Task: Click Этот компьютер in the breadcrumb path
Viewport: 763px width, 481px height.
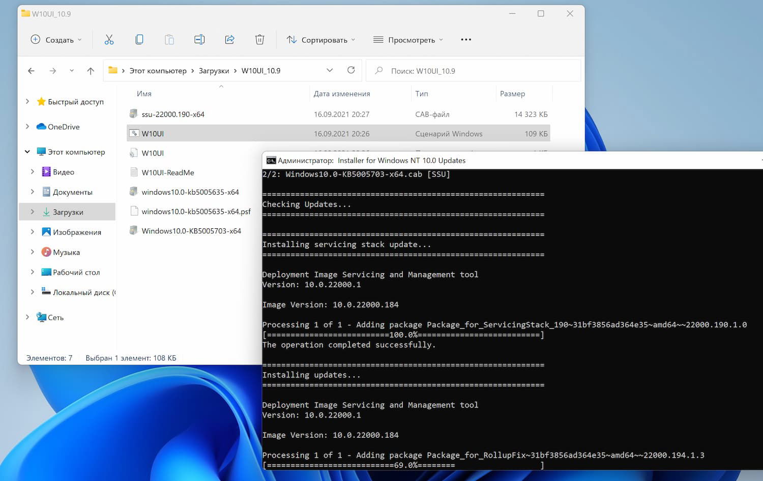Action: (x=158, y=71)
